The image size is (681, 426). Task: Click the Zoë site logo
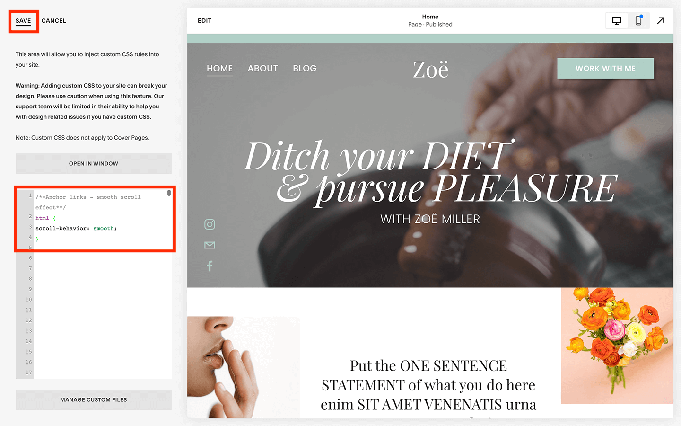(430, 70)
